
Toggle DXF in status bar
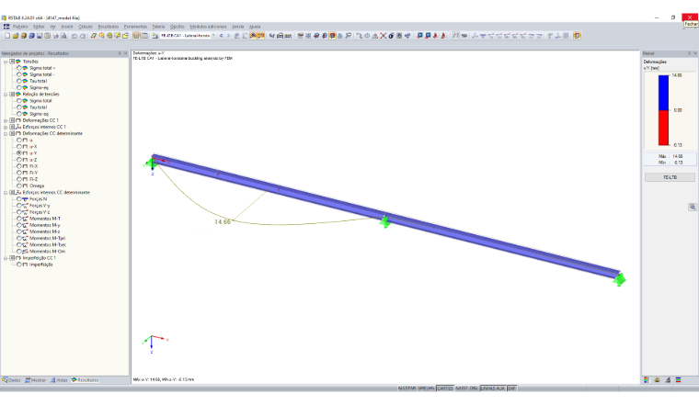point(511,388)
